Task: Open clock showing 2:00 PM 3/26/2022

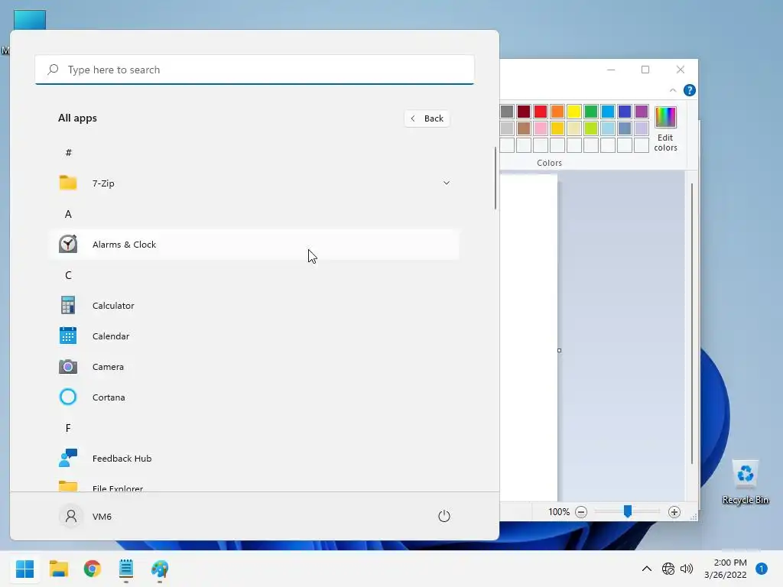Action: pyautogui.click(x=726, y=569)
